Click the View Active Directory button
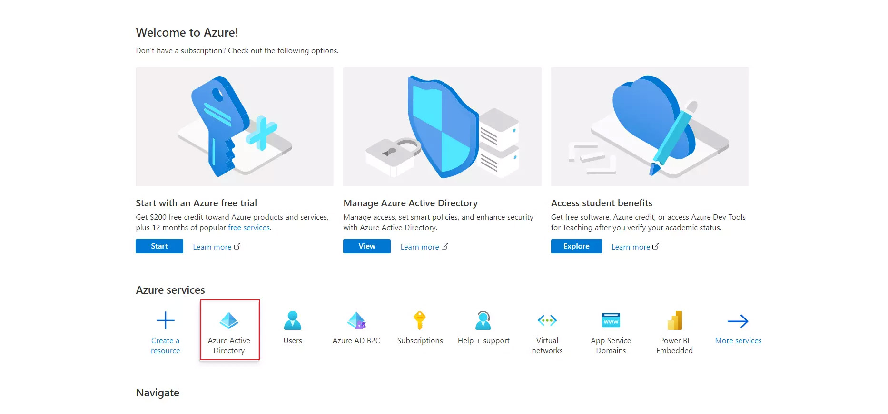This screenshot has height=414, width=888. 367,246
